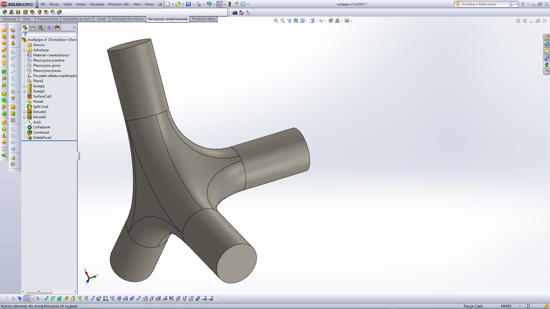Viewport: 550px width, 309px height.
Task: Select Split Line1 in the feature tree
Action: tap(41, 107)
